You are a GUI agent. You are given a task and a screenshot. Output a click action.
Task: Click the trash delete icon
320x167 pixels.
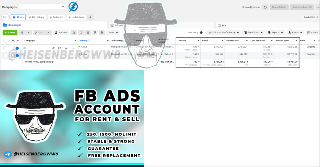click(88, 33)
